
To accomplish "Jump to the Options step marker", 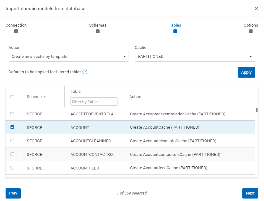I will click(x=251, y=31).
